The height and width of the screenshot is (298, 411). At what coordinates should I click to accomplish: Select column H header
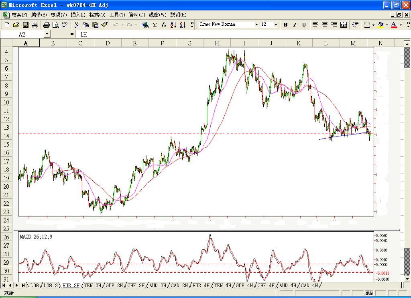pos(217,43)
